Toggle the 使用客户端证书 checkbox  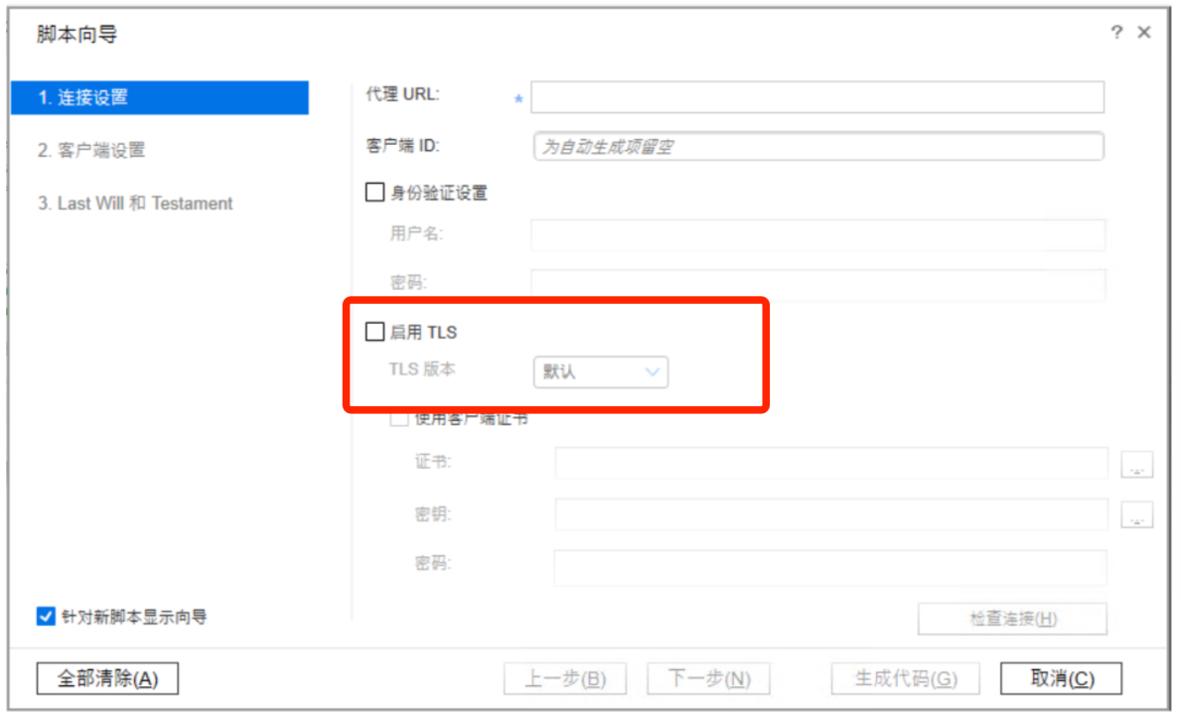pyautogui.click(x=399, y=418)
